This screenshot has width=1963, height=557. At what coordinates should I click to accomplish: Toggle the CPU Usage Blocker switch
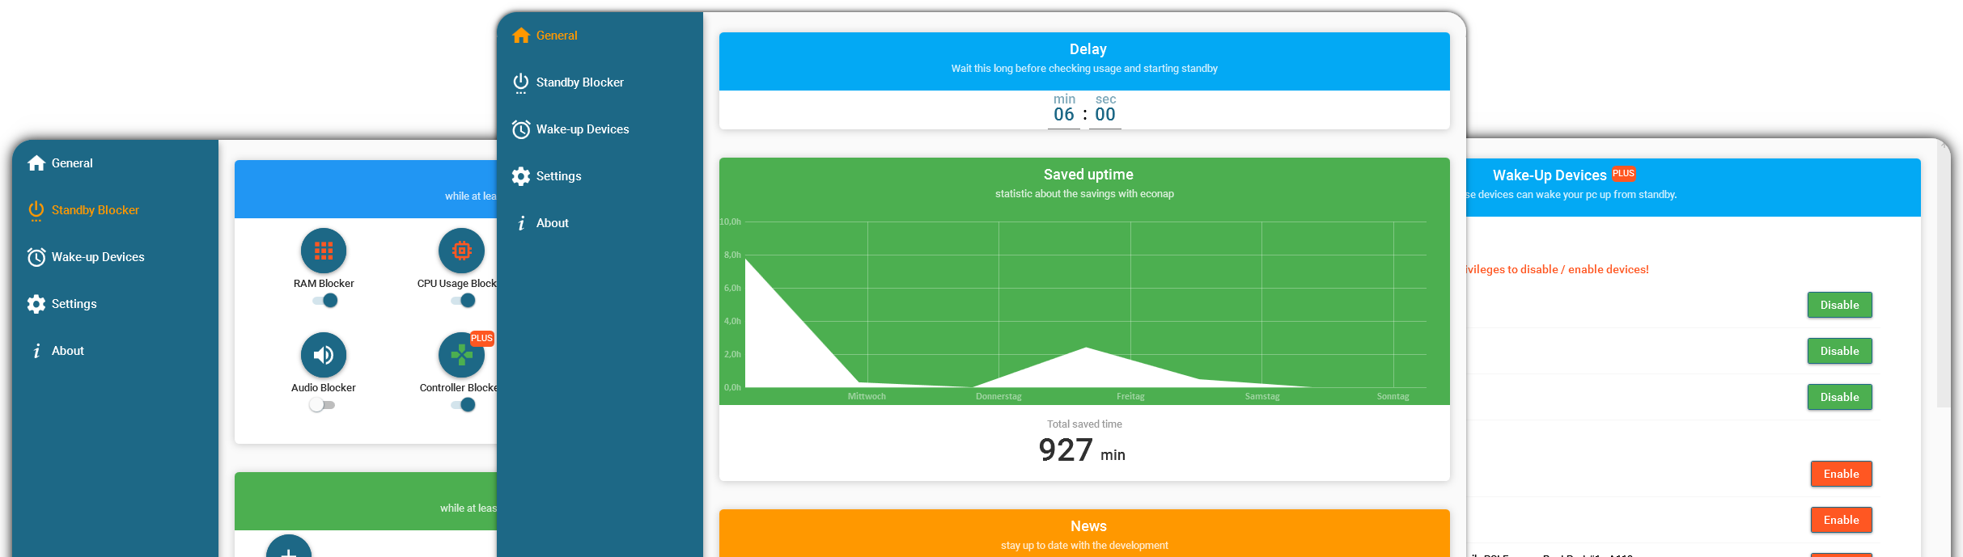coord(463,301)
